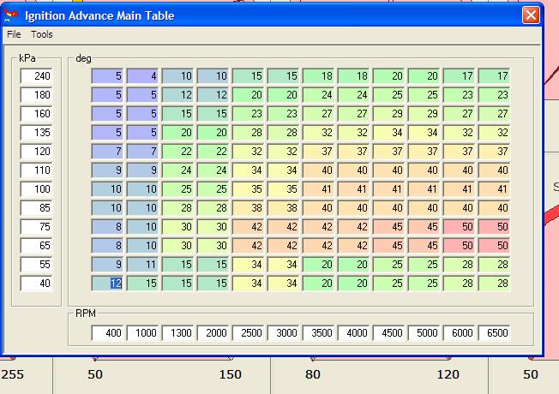559x394 pixels.
Task: Select the 50 degree cell at 65 kPa, 6500 RPM
Action: (495, 246)
